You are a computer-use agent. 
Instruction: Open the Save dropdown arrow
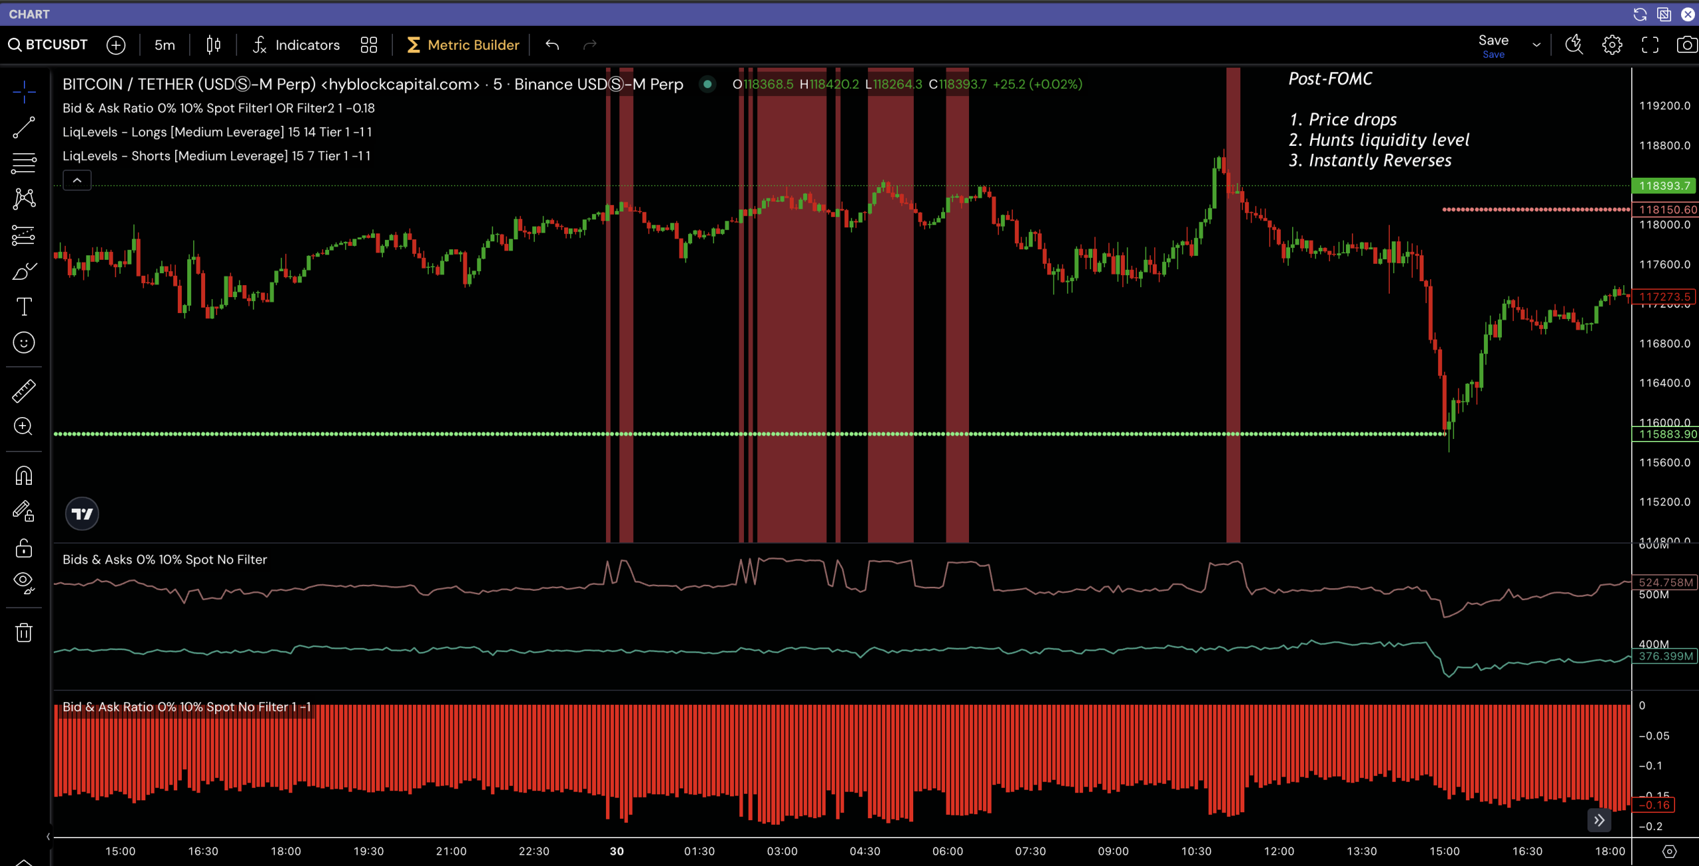pos(1536,44)
